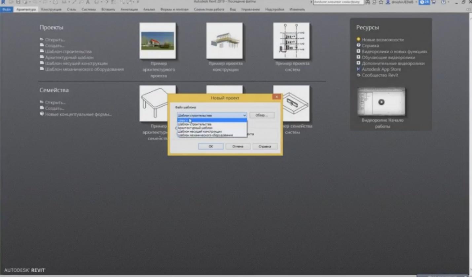
Task: Click the Redo icon in quick access toolbar
Action: (45, 2)
